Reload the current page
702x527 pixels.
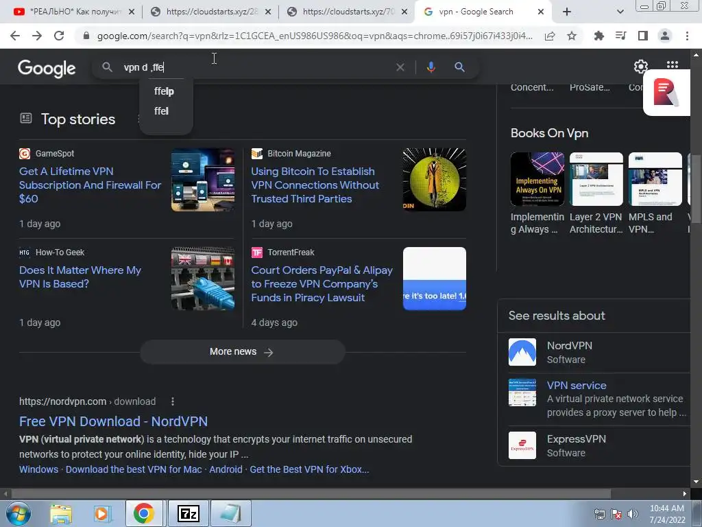59,36
